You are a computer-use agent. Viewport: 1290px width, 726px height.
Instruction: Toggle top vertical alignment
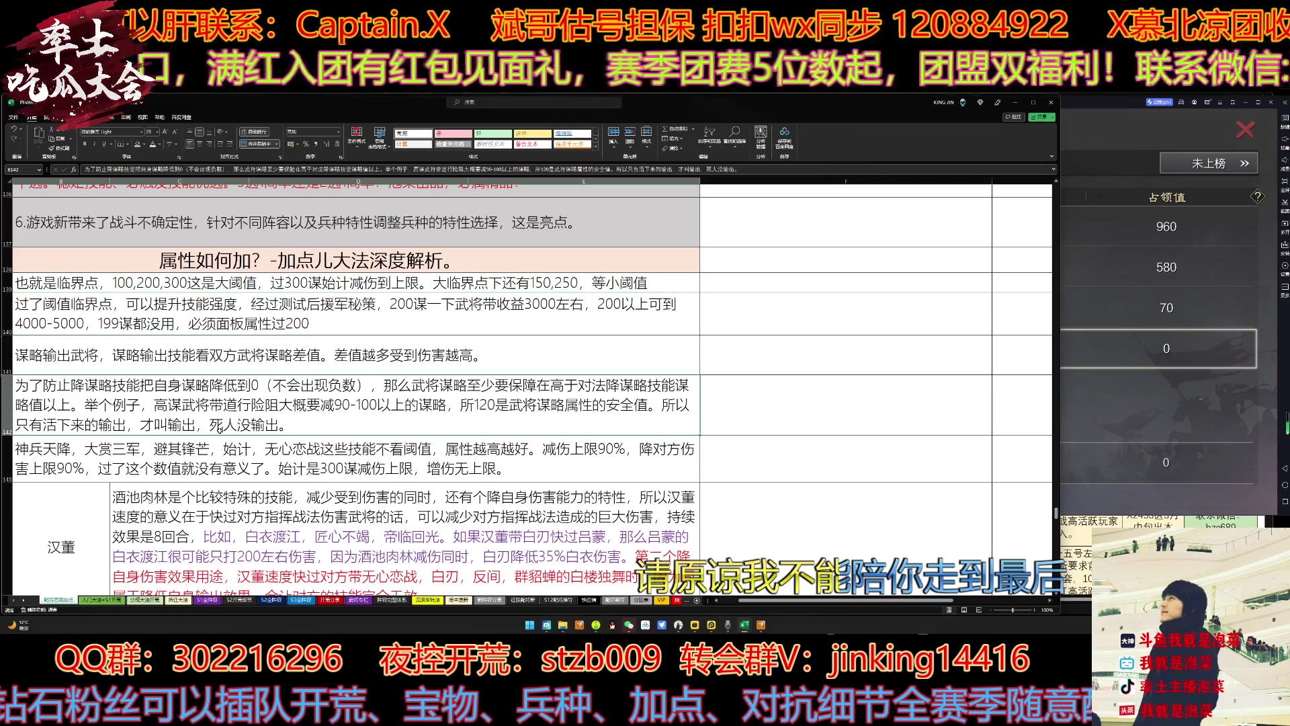(x=189, y=132)
